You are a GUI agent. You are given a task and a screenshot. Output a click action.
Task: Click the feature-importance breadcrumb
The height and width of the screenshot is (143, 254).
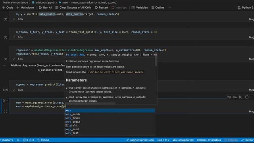click(x=15, y=2)
